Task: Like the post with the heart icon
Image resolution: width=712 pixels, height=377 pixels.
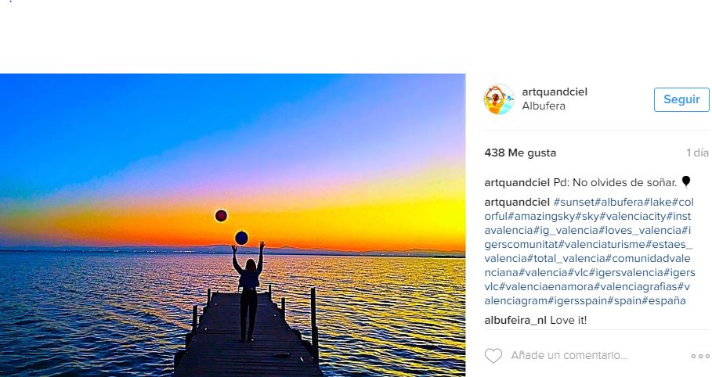Action: (x=493, y=356)
